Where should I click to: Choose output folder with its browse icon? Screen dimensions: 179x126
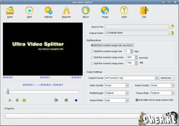point(172,33)
